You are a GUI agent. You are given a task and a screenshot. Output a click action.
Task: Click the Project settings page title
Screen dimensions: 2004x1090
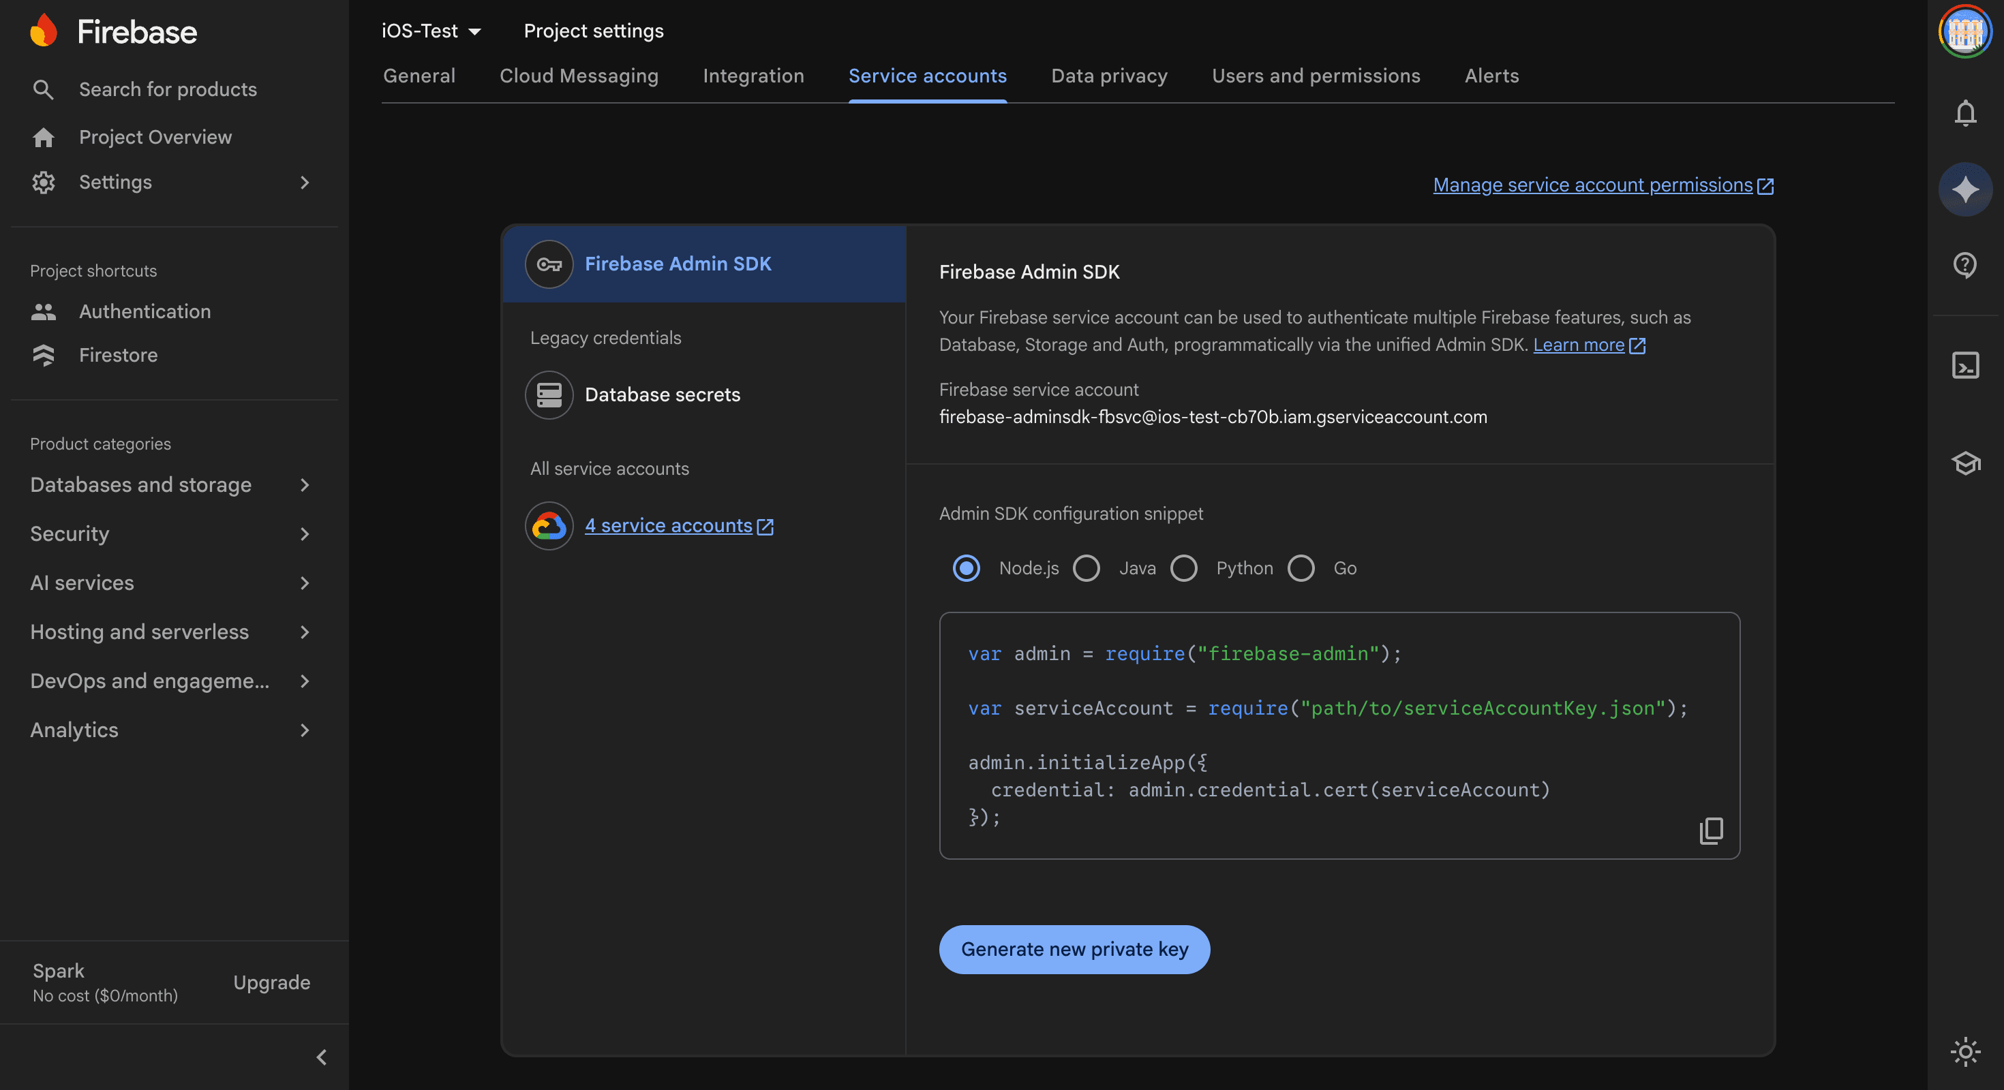[x=594, y=31]
